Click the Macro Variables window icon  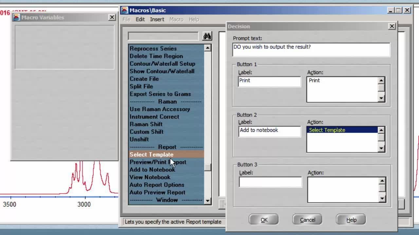[16, 17]
